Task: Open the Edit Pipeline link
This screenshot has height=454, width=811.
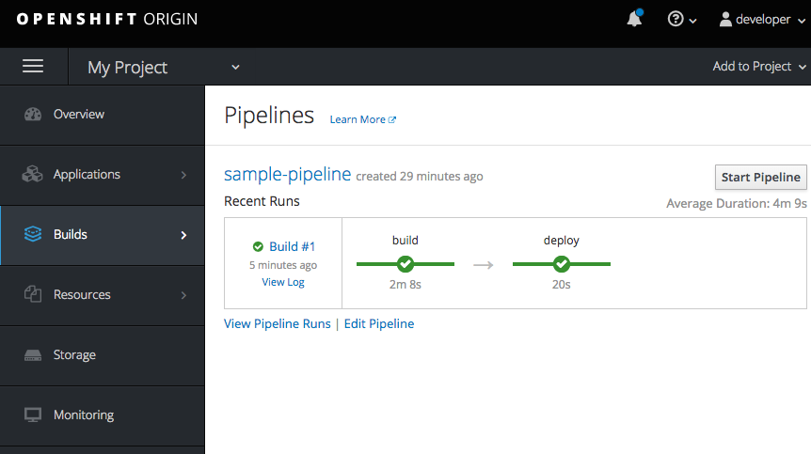Action: point(378,323)
